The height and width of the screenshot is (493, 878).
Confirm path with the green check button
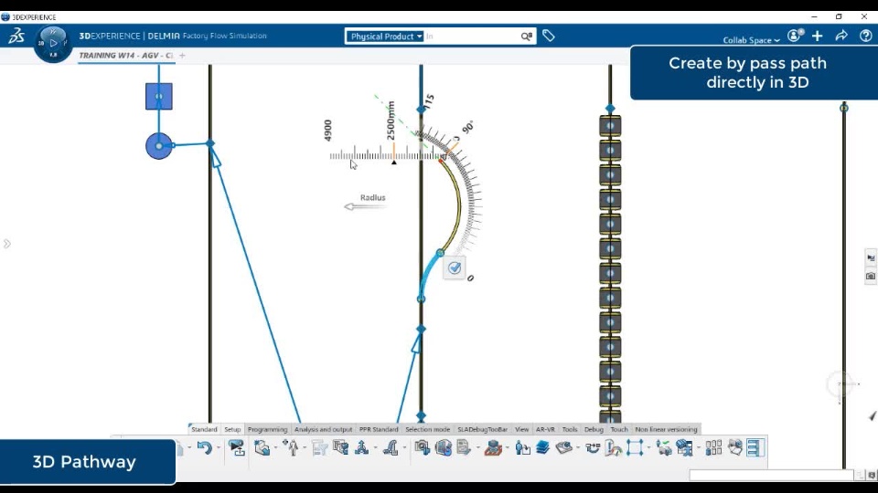coord(455,268)
